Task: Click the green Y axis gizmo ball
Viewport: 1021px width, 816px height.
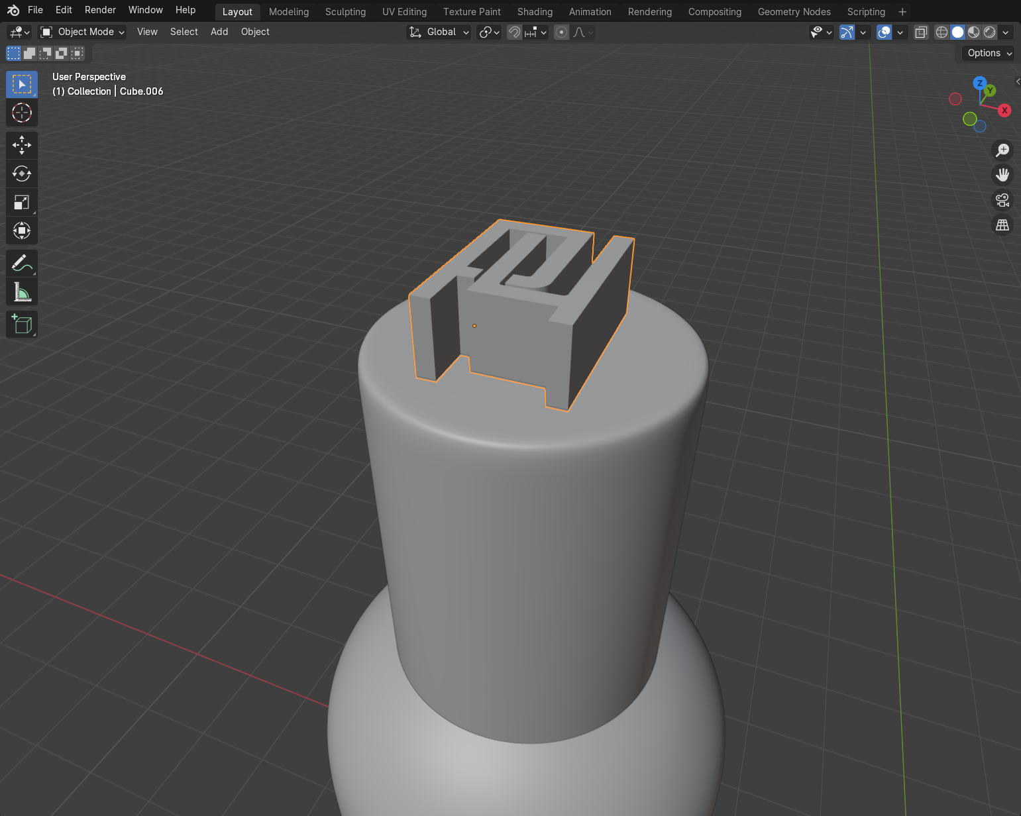Action: (x=990, y=91)
